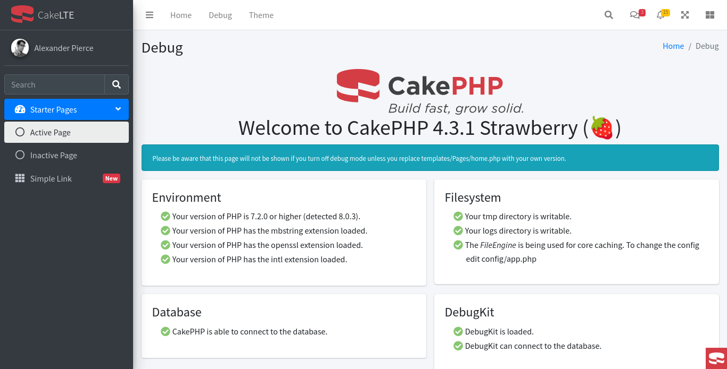The image size is (727, 369).
Task: Click the New badge on Simple Link
Action: point(111,178)
